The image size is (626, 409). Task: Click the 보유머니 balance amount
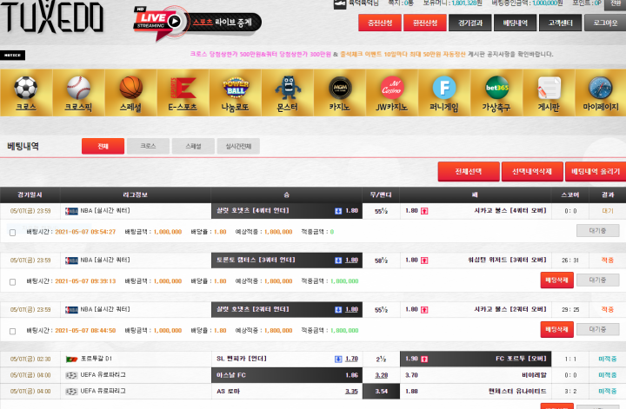click(467, 3)
